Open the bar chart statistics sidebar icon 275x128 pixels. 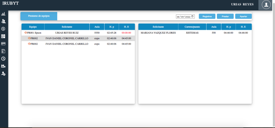[x=3, y=14]
